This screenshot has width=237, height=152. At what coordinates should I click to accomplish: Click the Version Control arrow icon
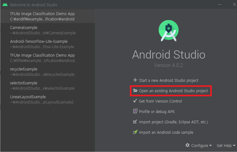135,101
